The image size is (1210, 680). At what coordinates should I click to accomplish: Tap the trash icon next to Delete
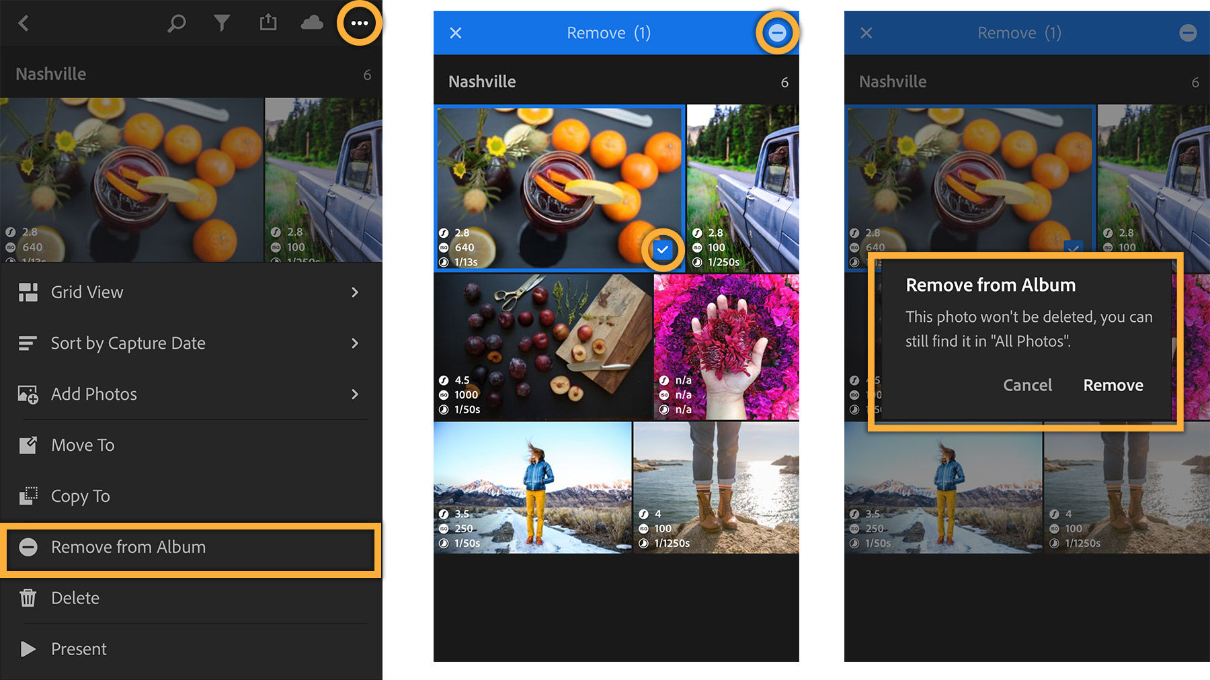pyautogui.click(x=28, y=598)
